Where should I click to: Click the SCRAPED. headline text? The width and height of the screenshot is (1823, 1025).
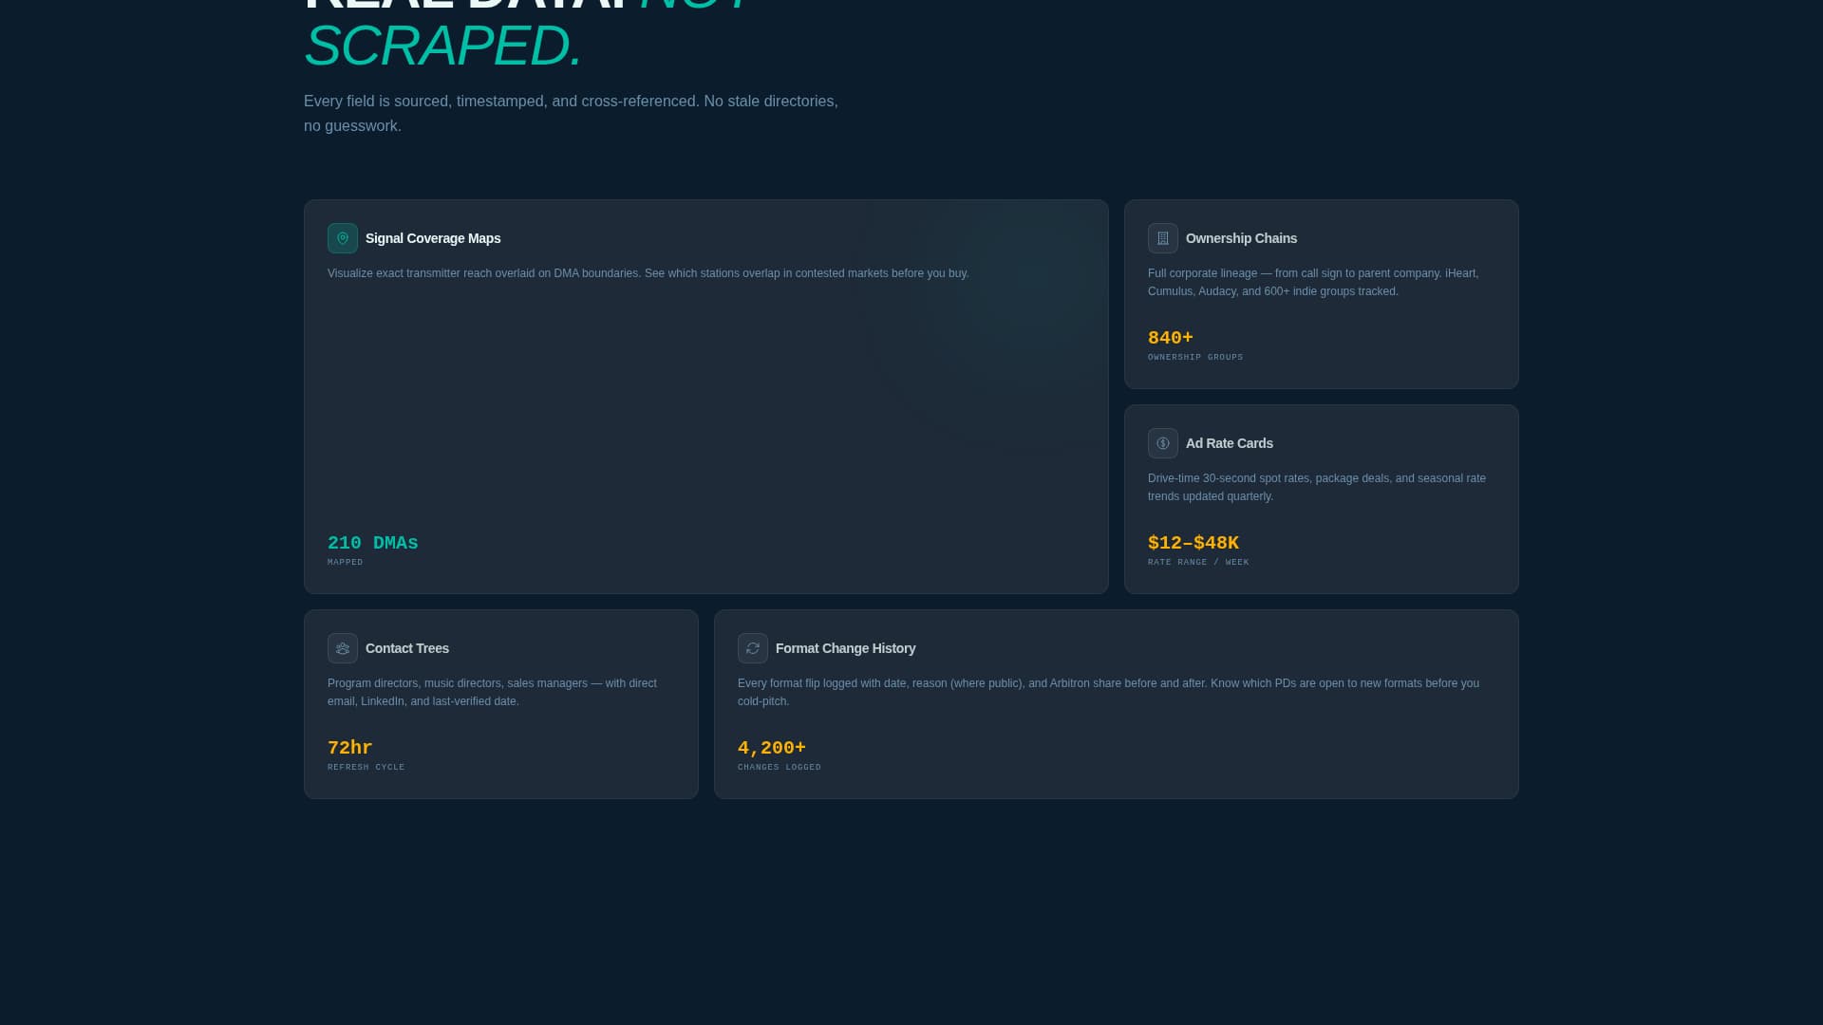443,46
